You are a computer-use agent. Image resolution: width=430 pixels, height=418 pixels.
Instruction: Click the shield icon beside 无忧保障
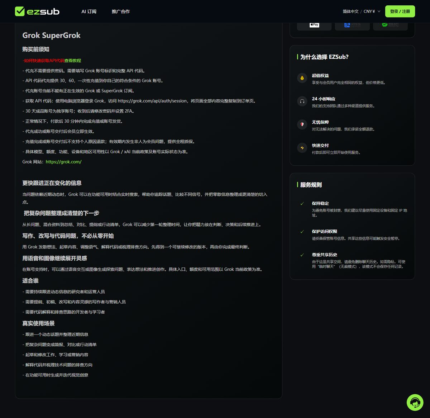(x=302, y=125)
